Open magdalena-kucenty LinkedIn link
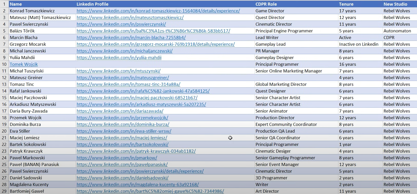The image size is (417, 194). click(138, 184)
